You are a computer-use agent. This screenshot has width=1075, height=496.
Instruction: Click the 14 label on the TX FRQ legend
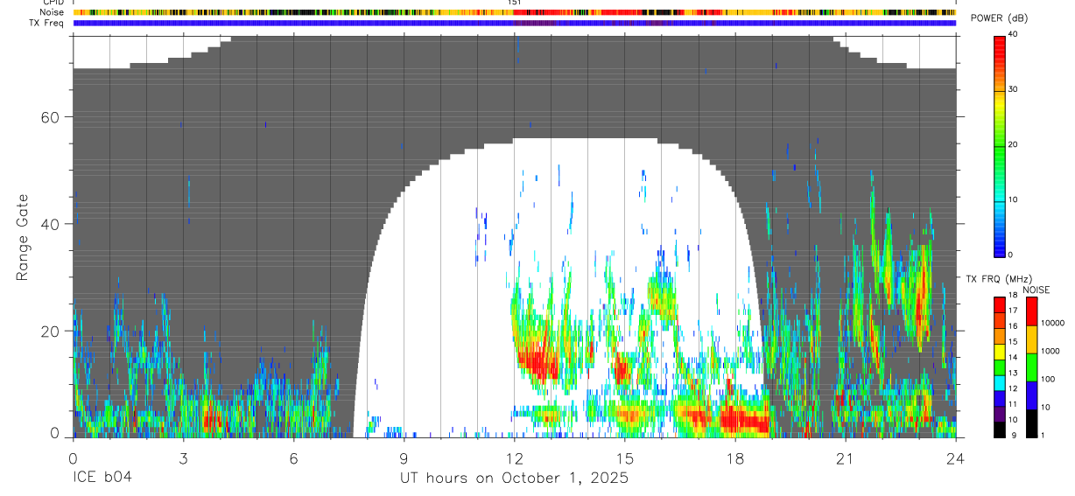pos(1014,357)
